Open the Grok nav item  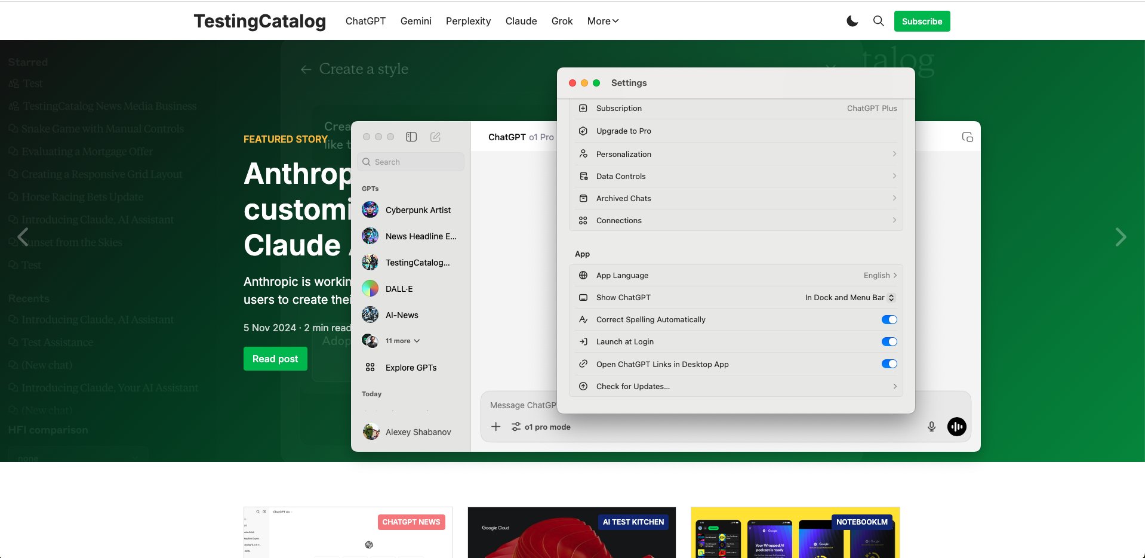pos(562,21)
